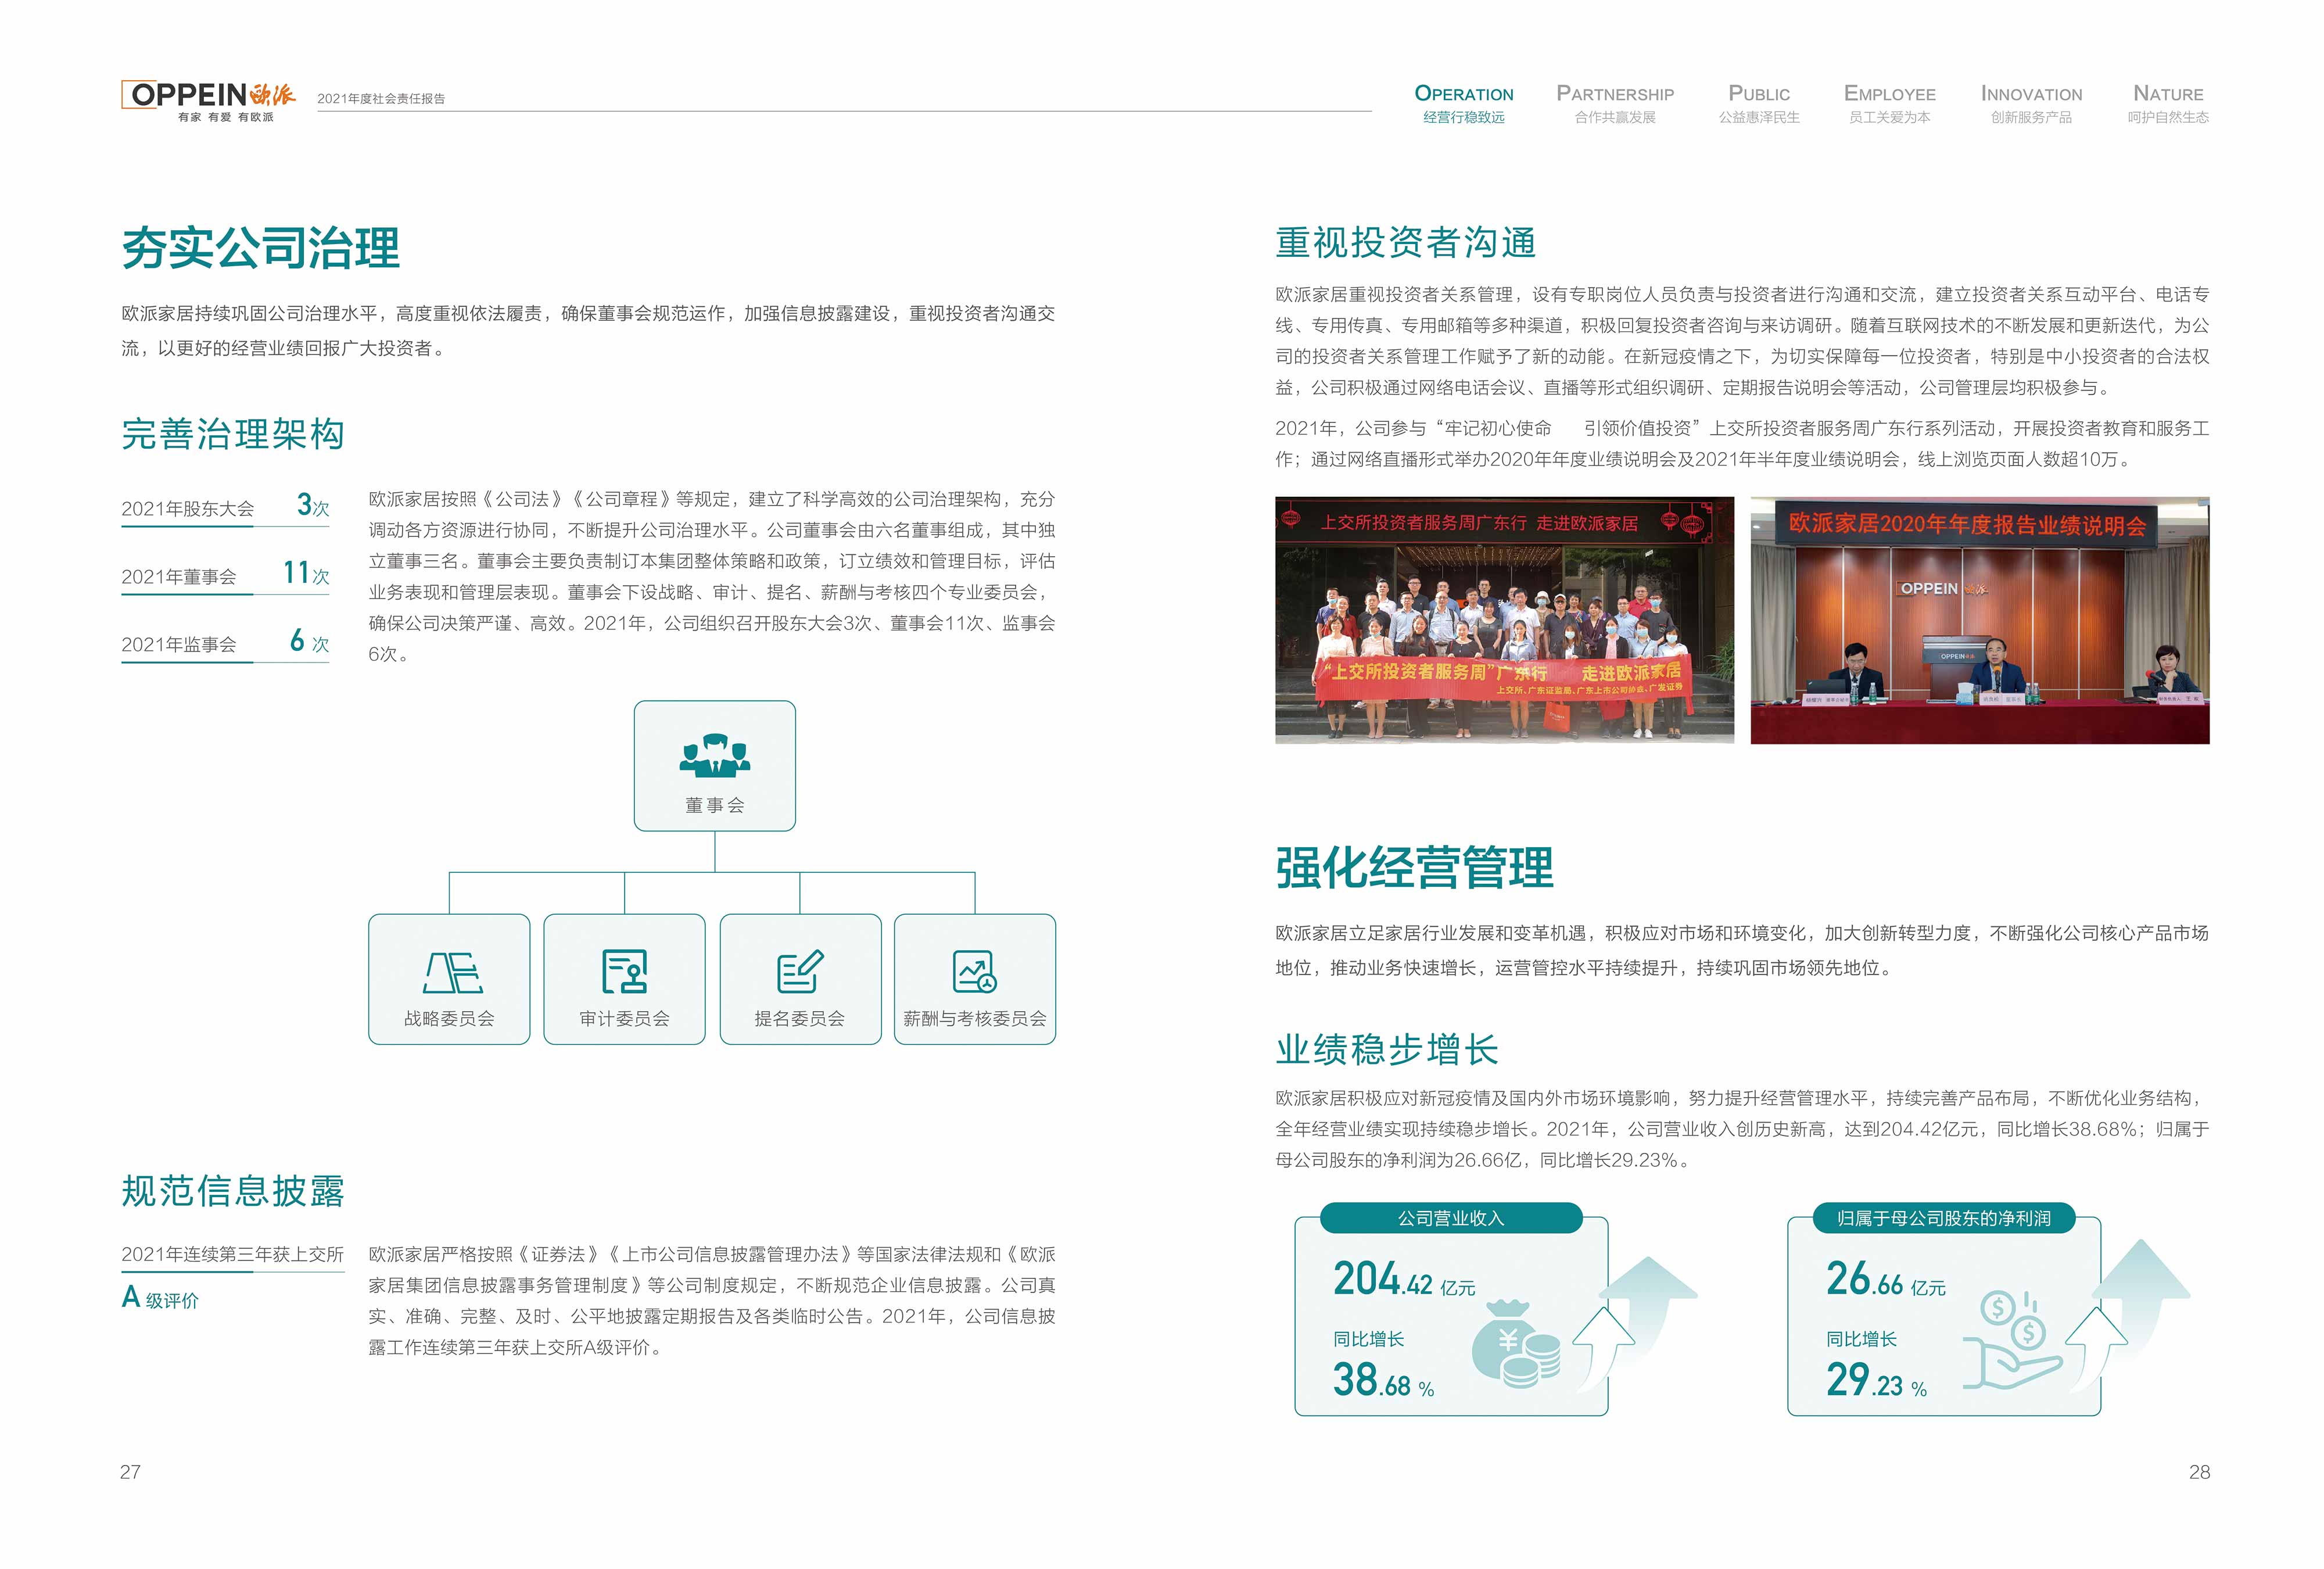Click the audit committee icon
Image resolution: width=2324 pixels, height=1569 pixels.
tap(624, 971)
